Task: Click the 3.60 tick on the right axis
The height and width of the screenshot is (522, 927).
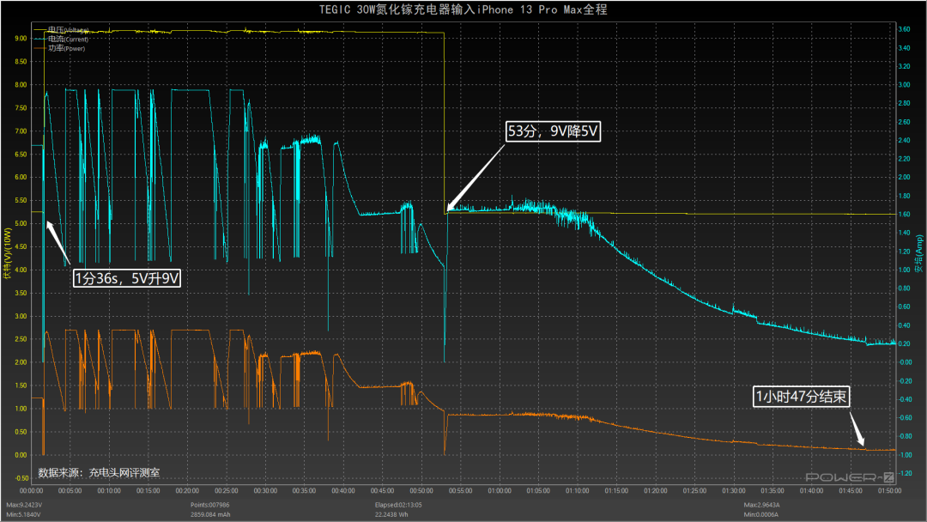Action: (905, 29)
